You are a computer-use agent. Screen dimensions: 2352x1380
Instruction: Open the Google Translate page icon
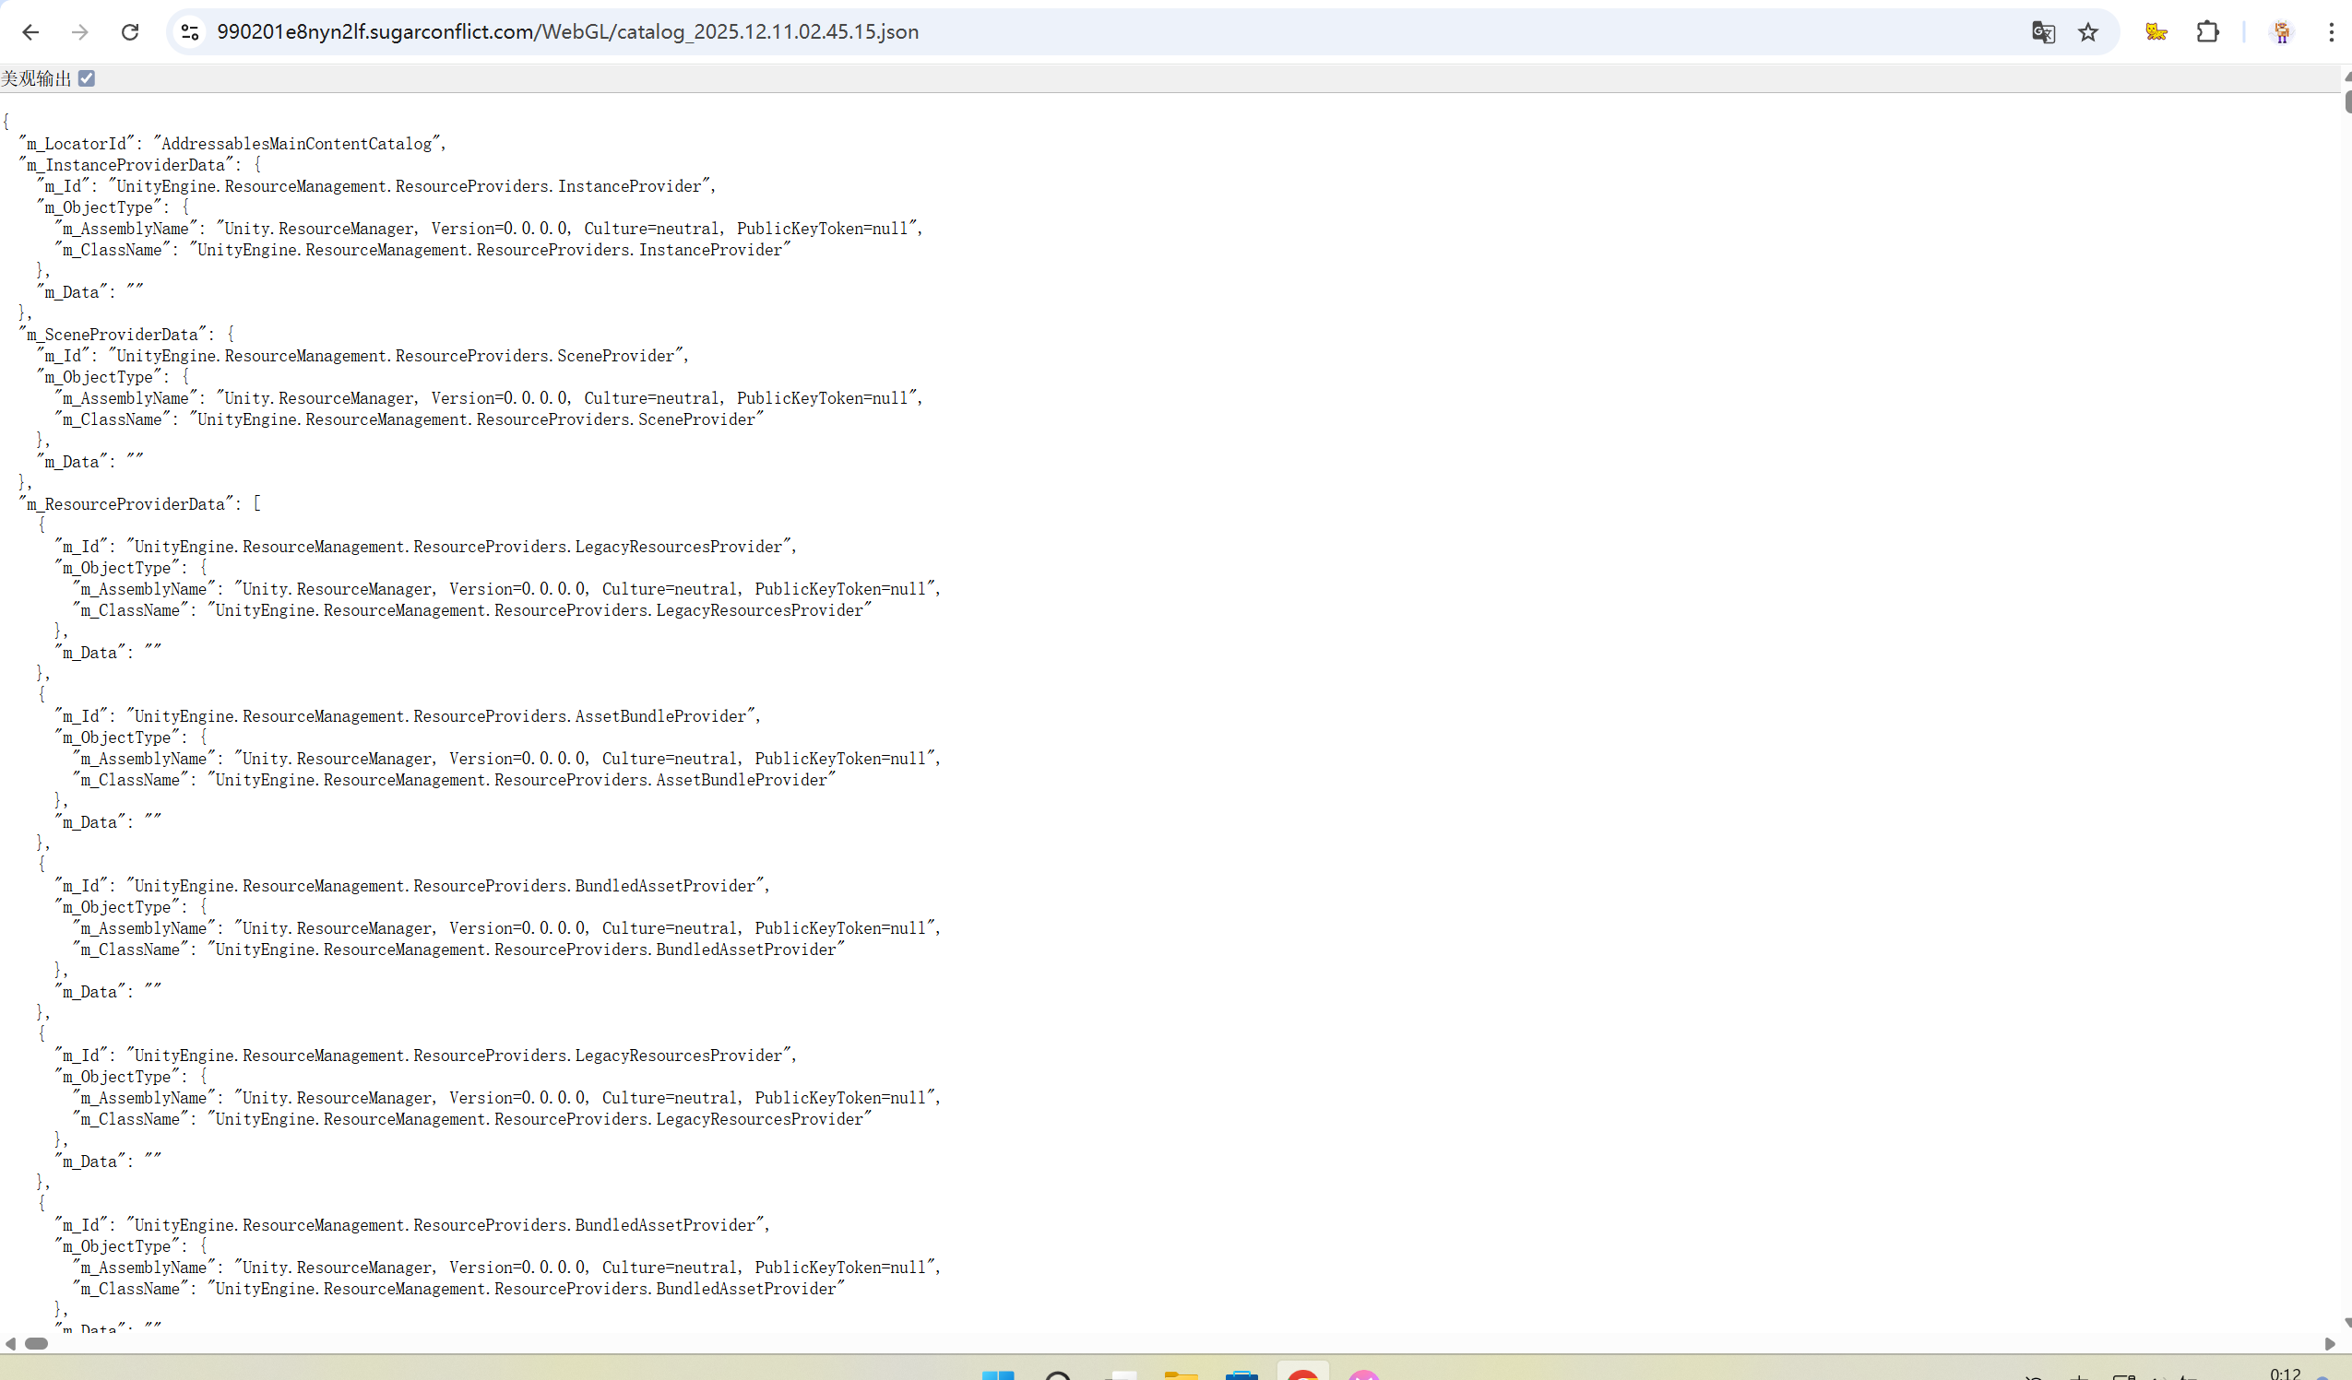coord(2042,31)
